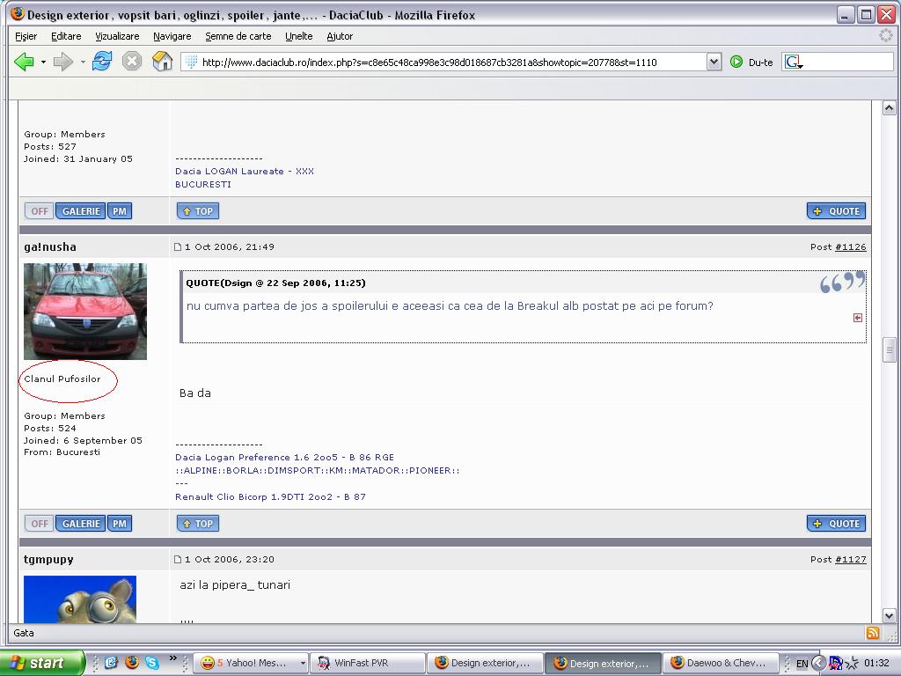Image resolution: width=901 pixels, height=676 pixels.
Task: Open the page icon beside 1 Oct 2006, 21:49
Action: 178,247
